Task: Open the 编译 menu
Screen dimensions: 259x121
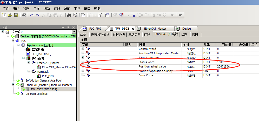Action: pos(47,9)
